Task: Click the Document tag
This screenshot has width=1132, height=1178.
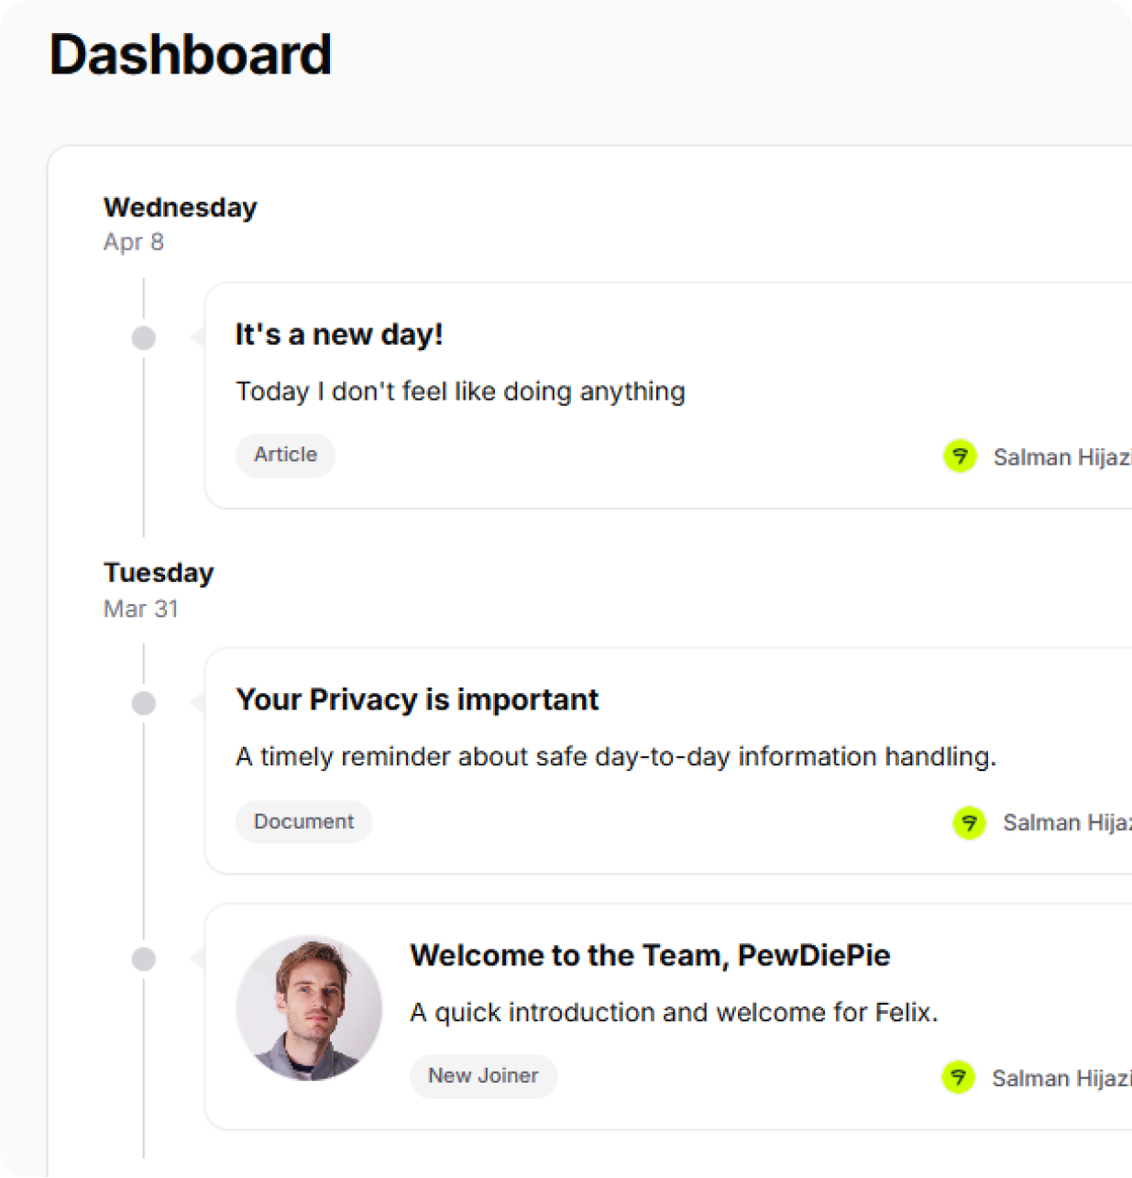Action: (303, 821)
